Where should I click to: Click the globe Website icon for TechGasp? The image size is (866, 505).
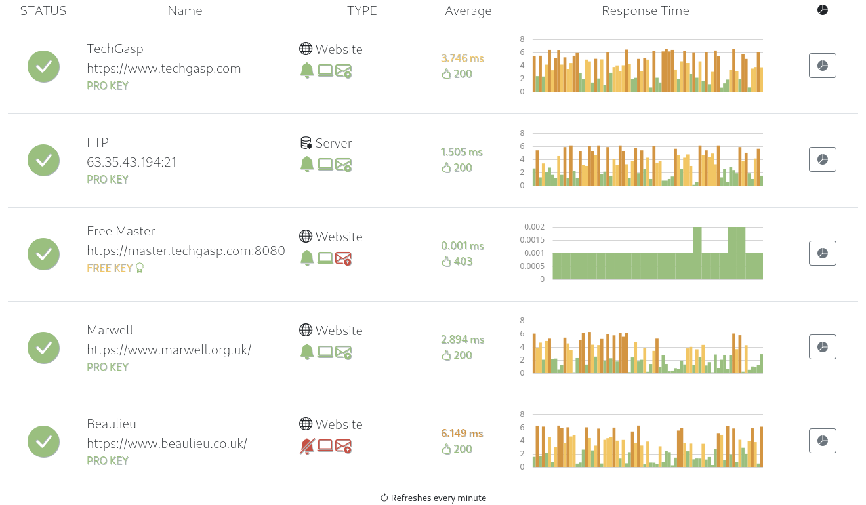(305, 48)
